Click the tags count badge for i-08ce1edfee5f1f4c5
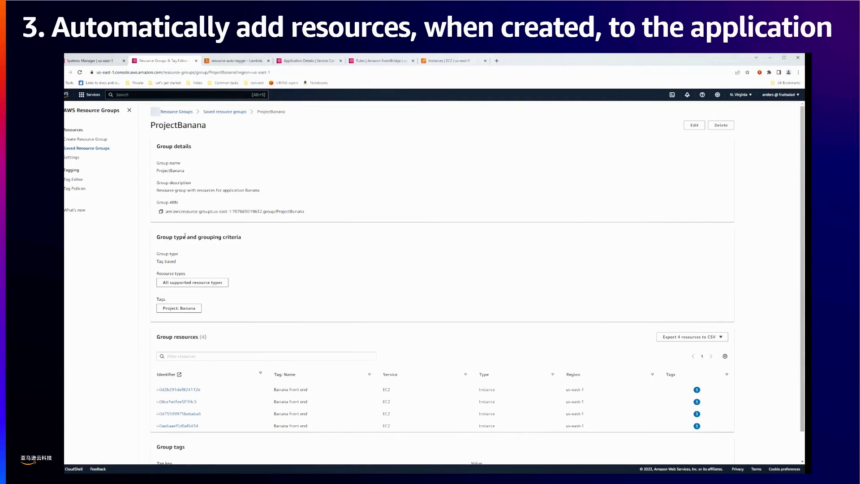 pyautogui.click(x=697, y=402)
